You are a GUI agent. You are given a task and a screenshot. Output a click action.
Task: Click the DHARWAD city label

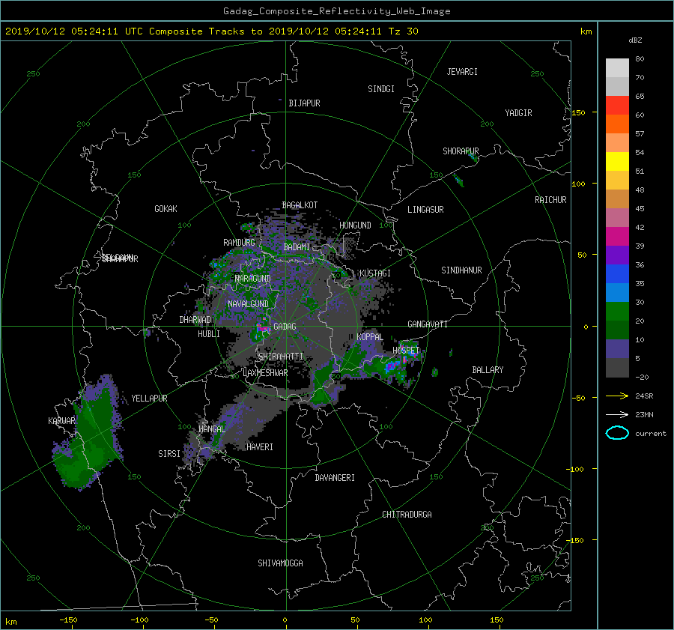(x=195, y=320)
